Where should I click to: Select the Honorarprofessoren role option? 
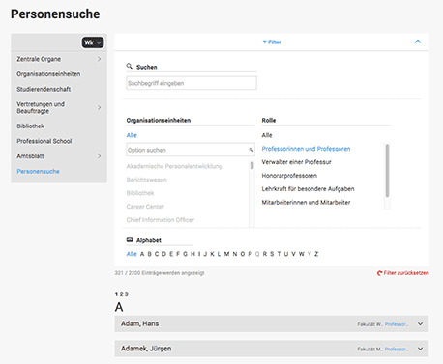[x=289, y=176]
